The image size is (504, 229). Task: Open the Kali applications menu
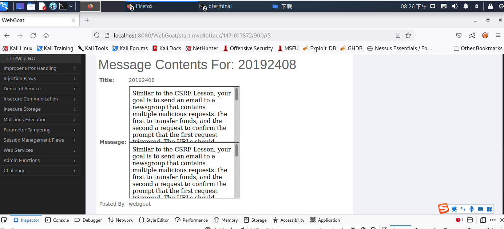4,6
